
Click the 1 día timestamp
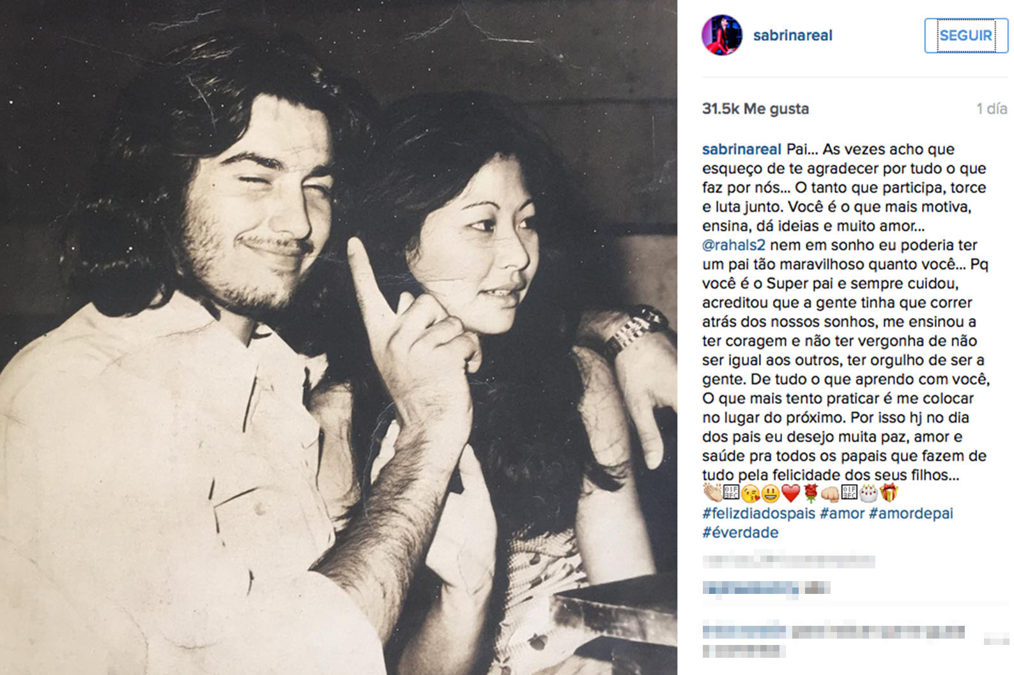[992, 109]
